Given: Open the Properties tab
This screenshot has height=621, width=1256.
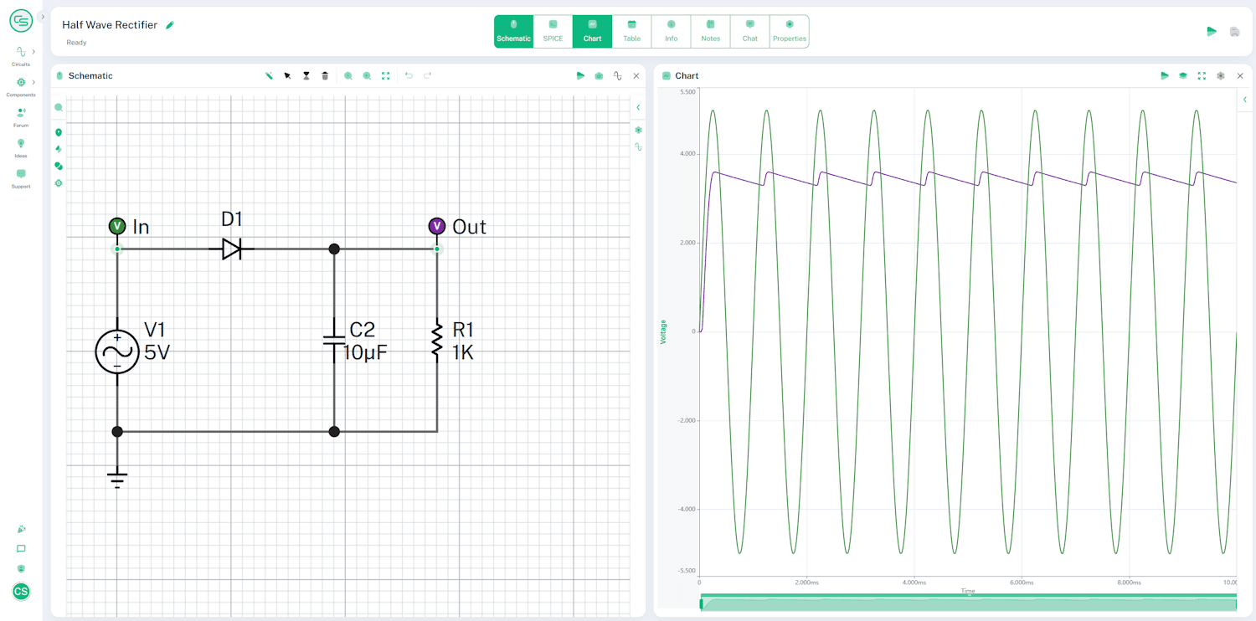Looking at the screenshot, I should pyautogui.click(x=790, y=31).
